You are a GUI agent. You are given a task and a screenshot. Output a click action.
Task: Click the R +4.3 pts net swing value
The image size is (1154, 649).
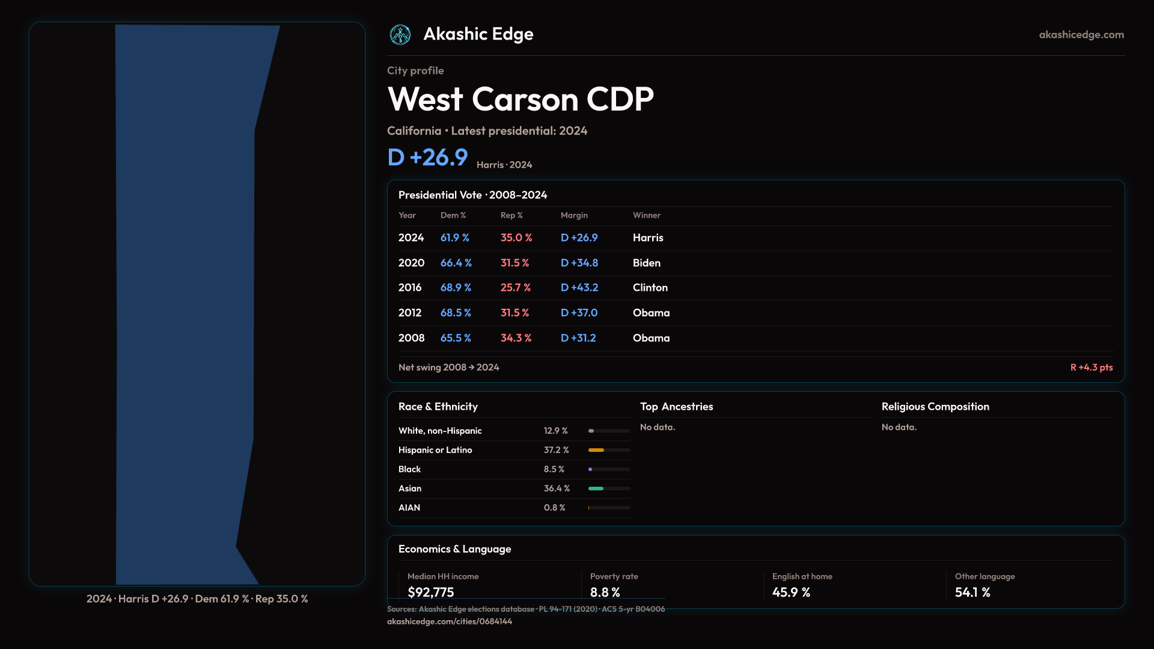(x=1091, y=367)
